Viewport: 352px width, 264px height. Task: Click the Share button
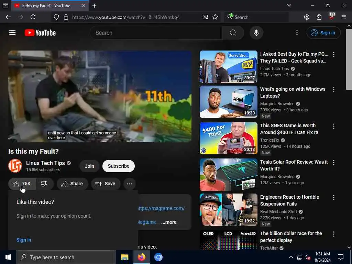(72, 184)
